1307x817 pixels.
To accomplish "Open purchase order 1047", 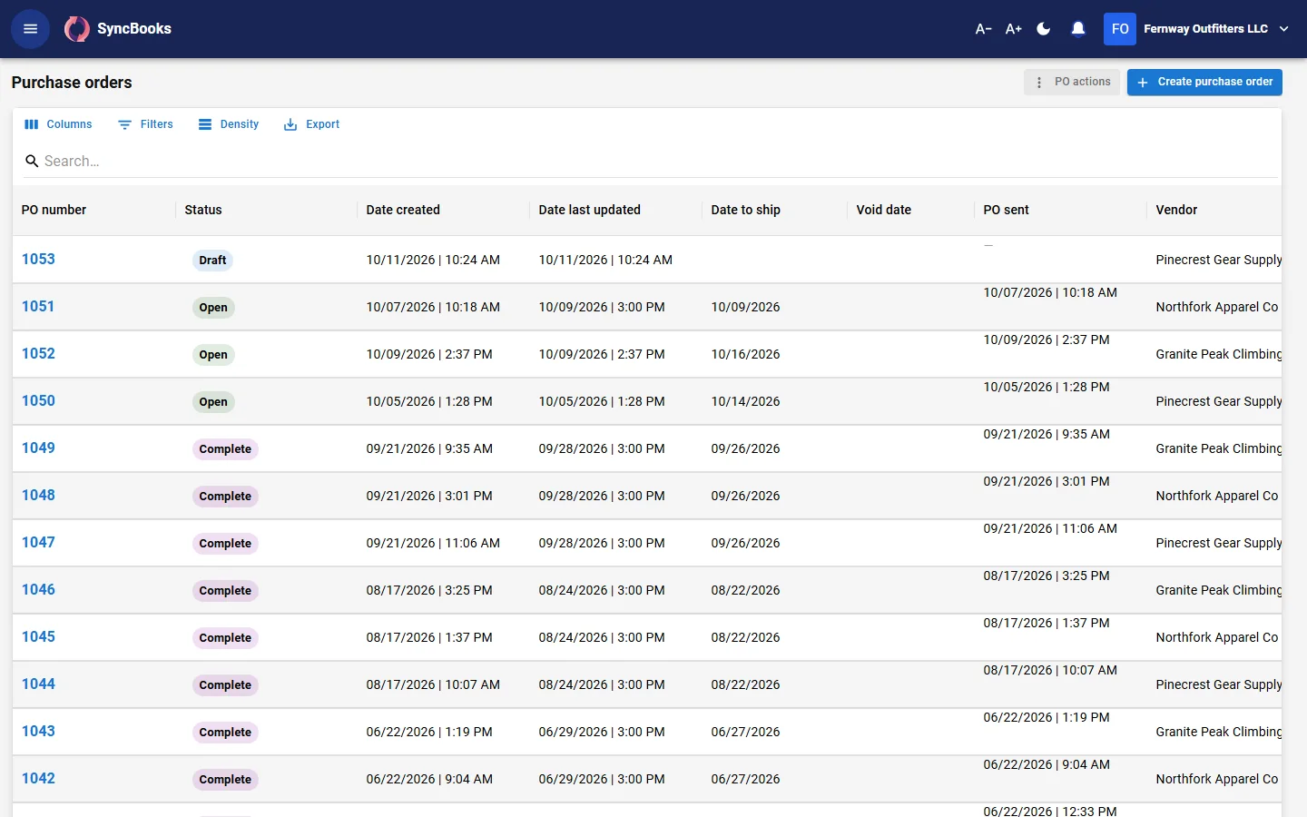I will click(x=38, y=543).
